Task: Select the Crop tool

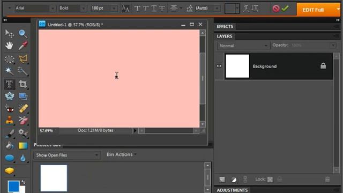Action: [23, 84]
